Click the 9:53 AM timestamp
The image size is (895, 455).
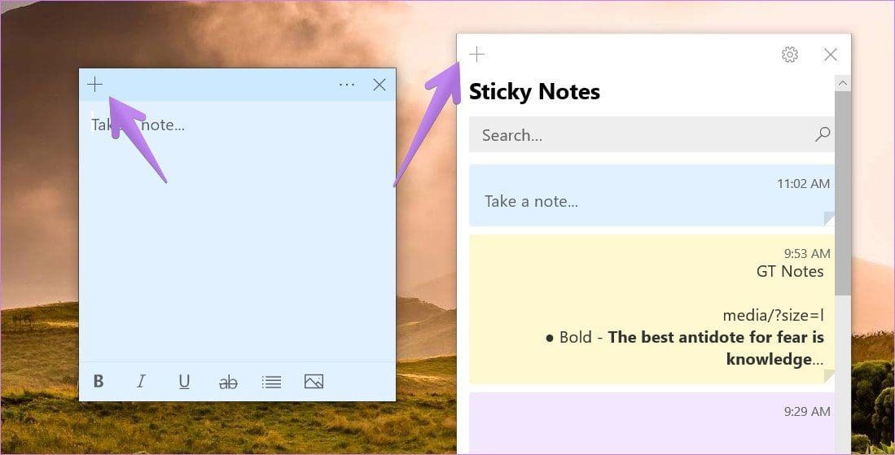(x=806, y=254)
